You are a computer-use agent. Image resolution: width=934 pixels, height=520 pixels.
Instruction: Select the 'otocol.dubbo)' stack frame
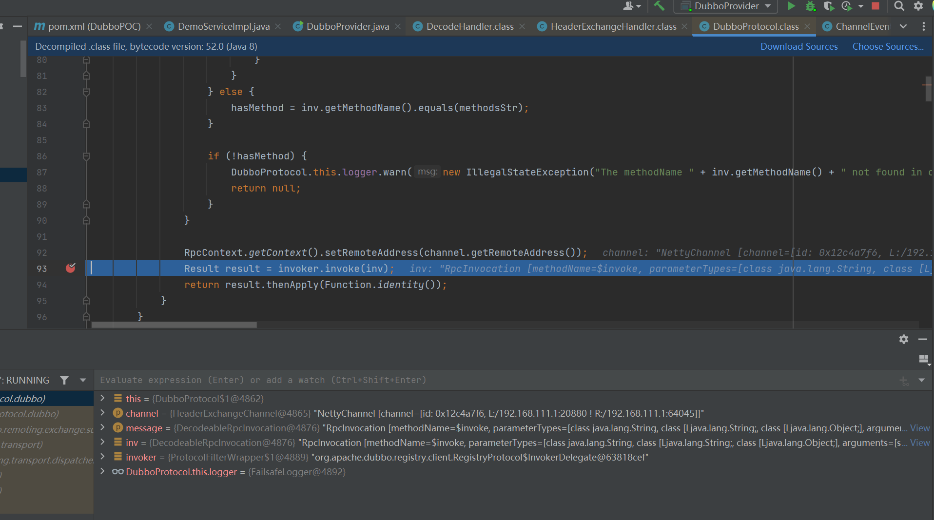coord(47,414)
